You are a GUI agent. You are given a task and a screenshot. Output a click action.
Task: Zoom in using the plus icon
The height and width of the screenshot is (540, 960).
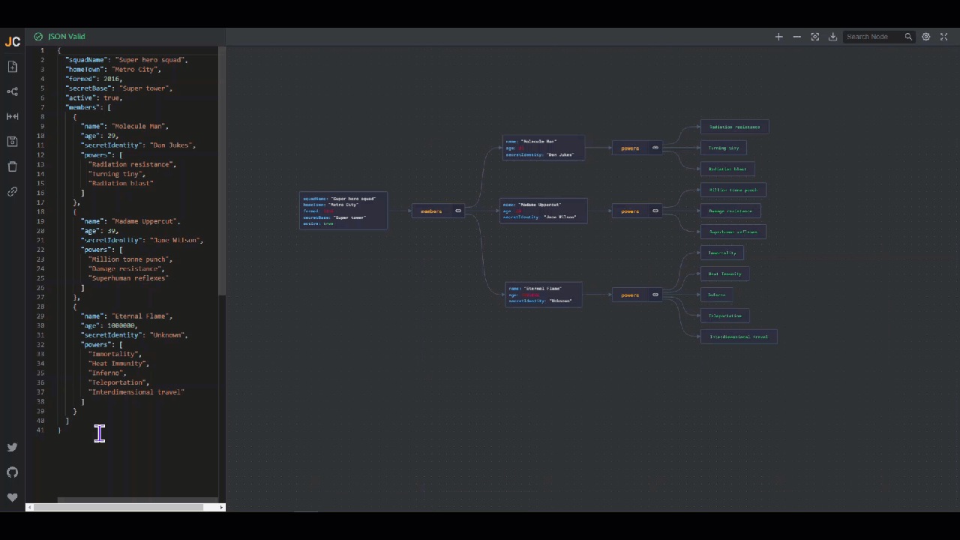click(x=778, y=37)
